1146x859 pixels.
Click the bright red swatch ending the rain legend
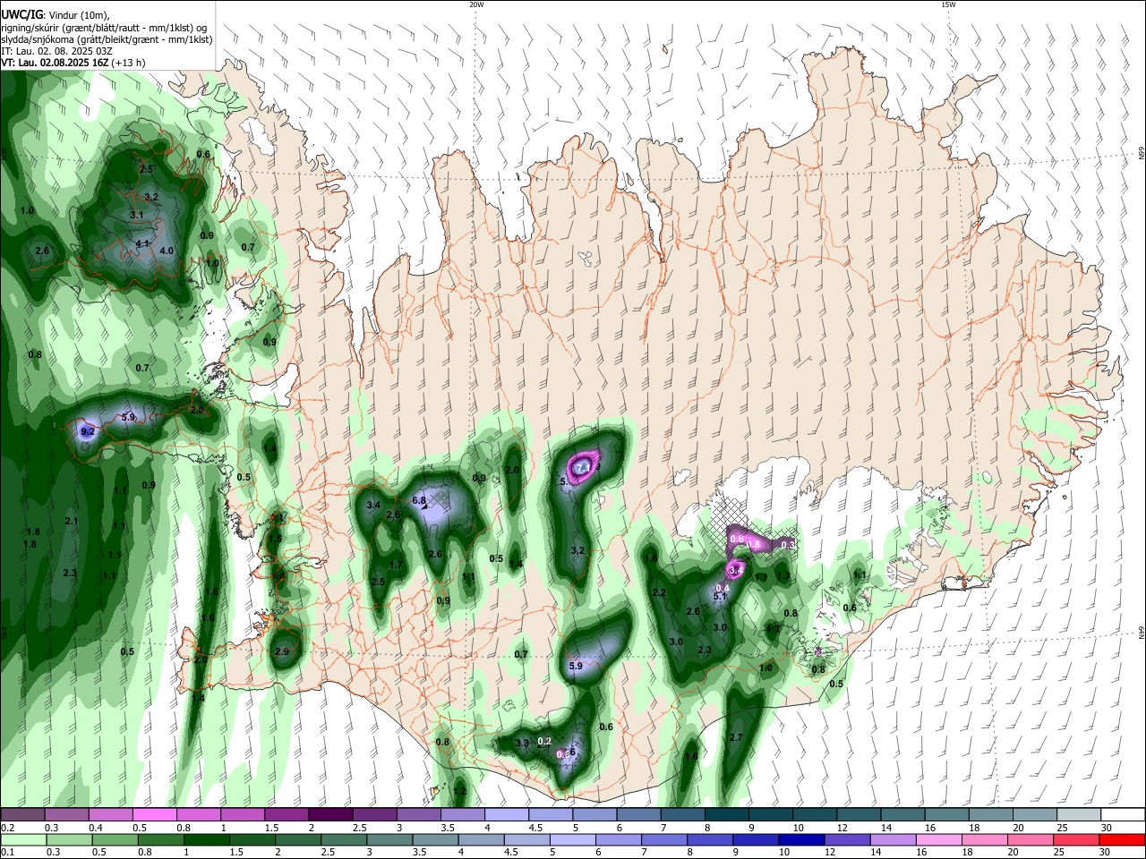pos(1123,840)
